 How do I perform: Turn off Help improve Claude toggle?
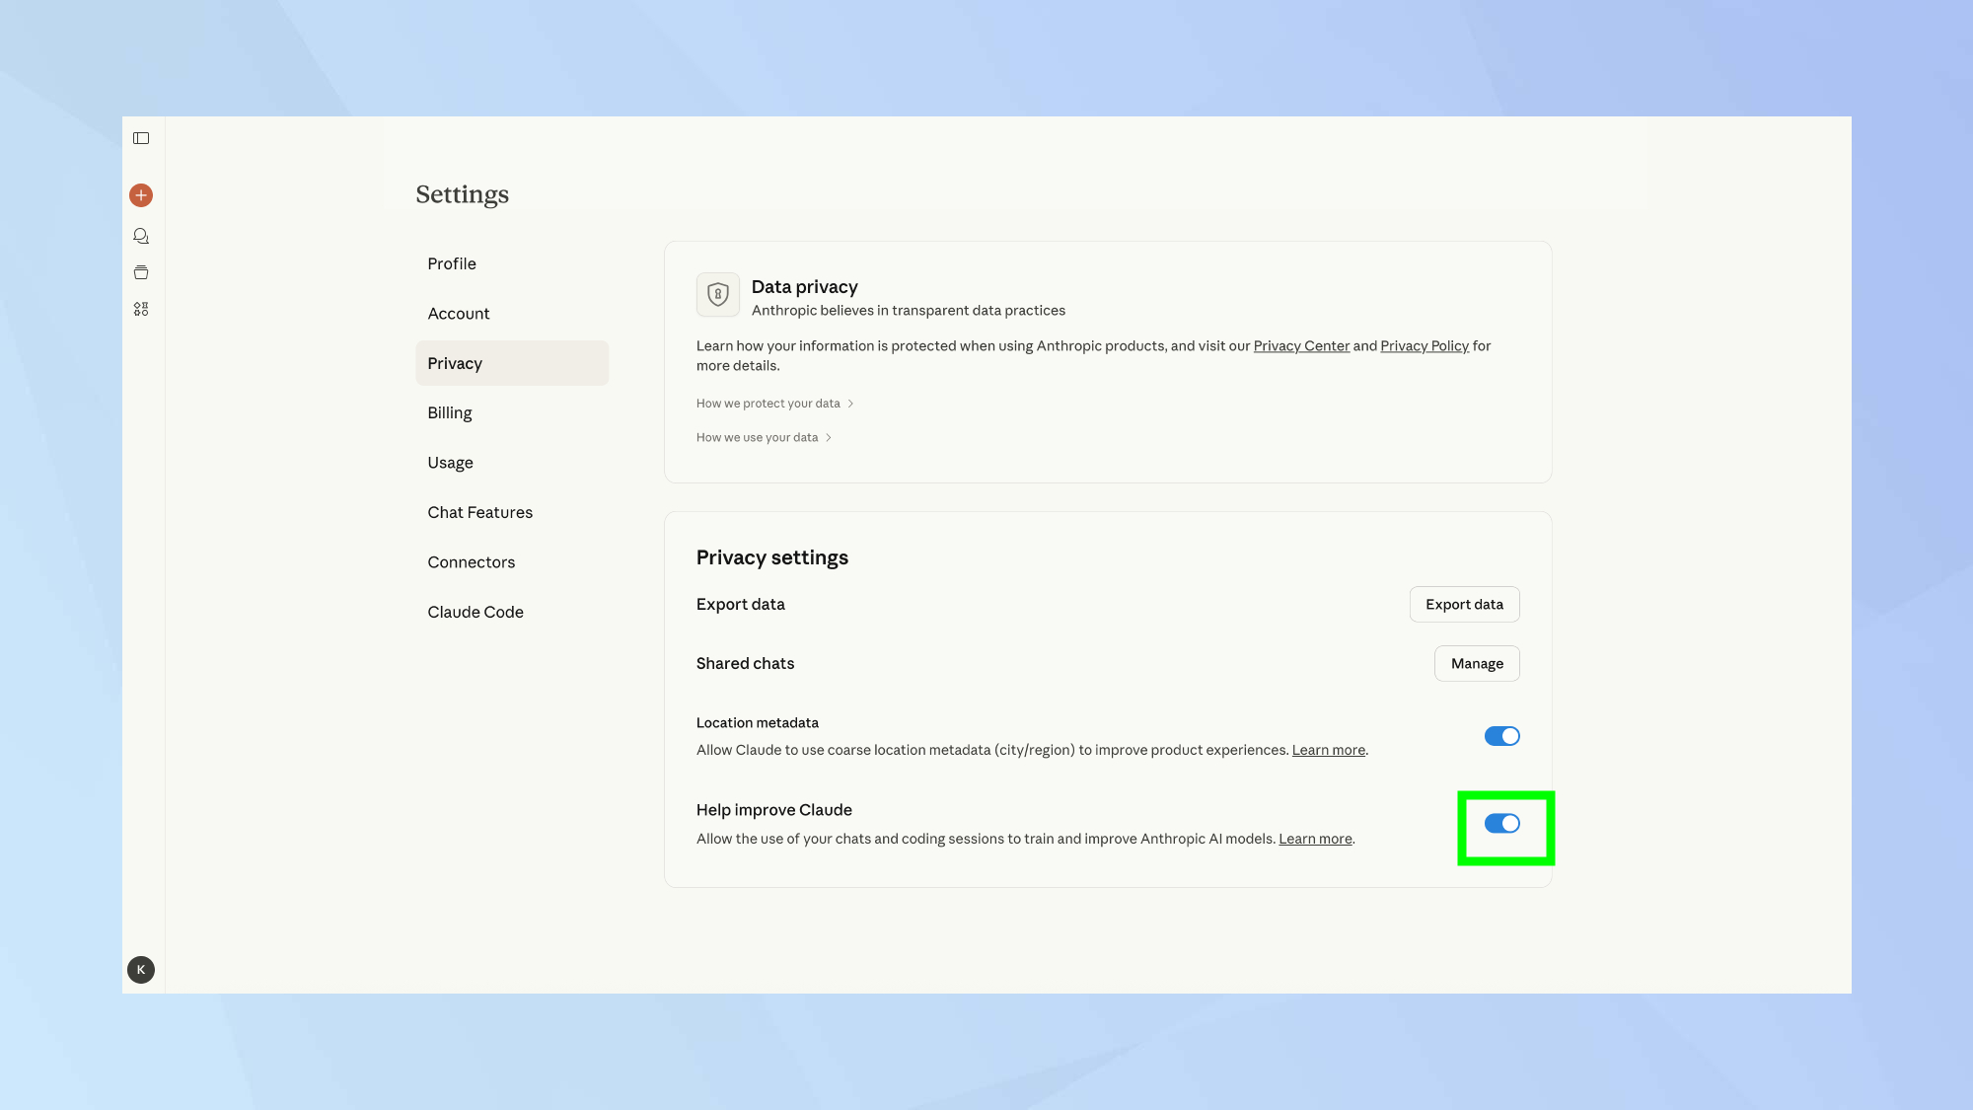(x=1501, y=823)
